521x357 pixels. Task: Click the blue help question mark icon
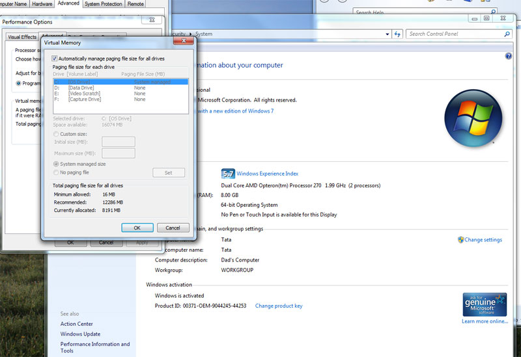[x=509, y=56]
